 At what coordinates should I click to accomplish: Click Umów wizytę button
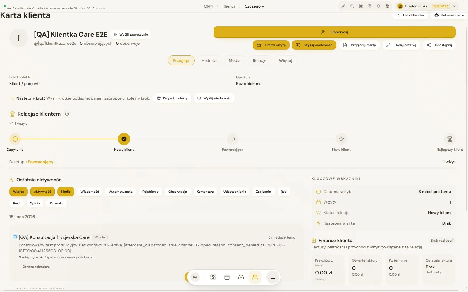271,45
